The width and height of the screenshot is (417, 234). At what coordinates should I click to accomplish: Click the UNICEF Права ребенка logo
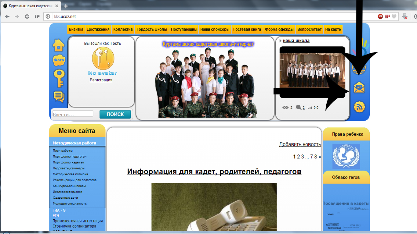point(346,156)
